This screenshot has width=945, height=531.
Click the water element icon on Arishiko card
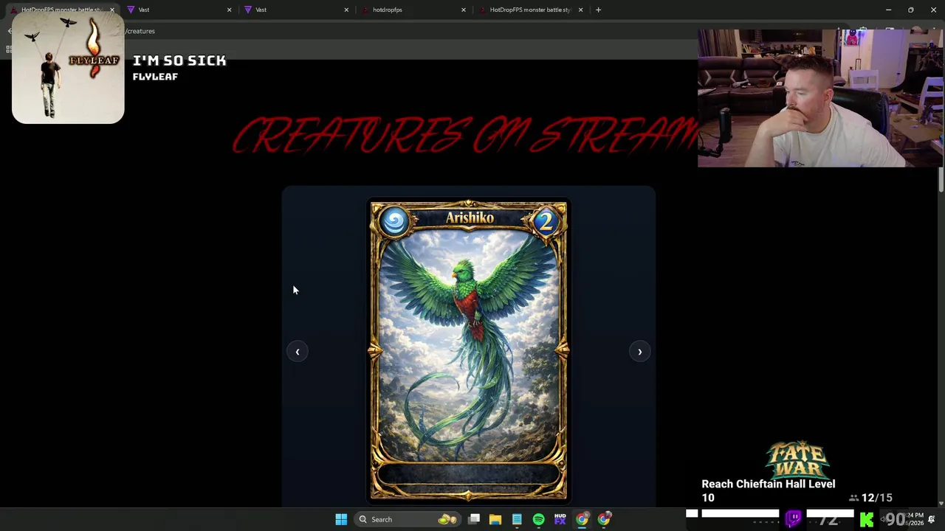[x=394, y=221]
